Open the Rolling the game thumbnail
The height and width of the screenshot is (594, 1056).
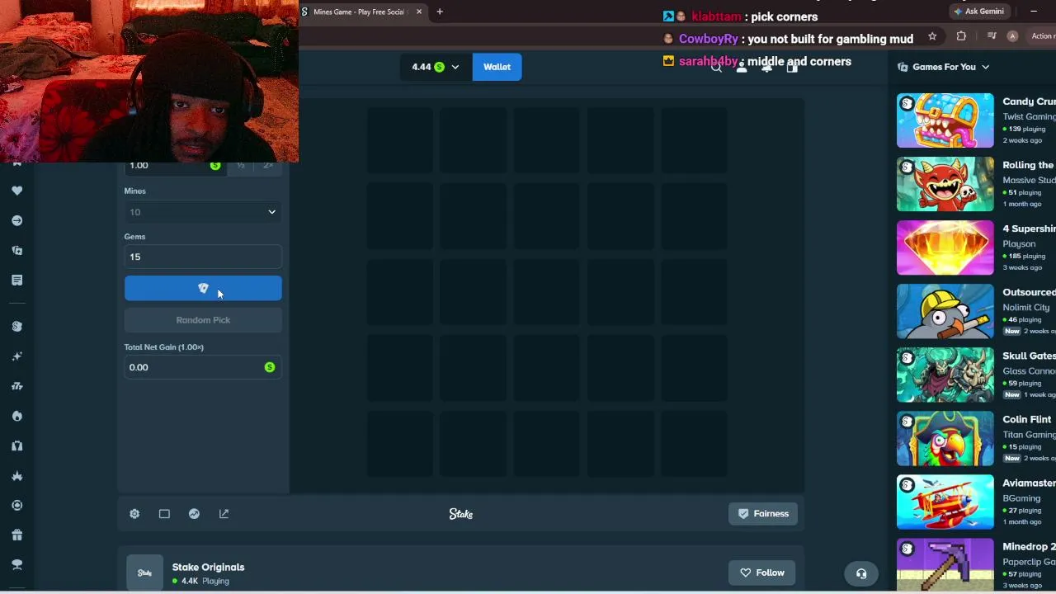tap(945, 184)
